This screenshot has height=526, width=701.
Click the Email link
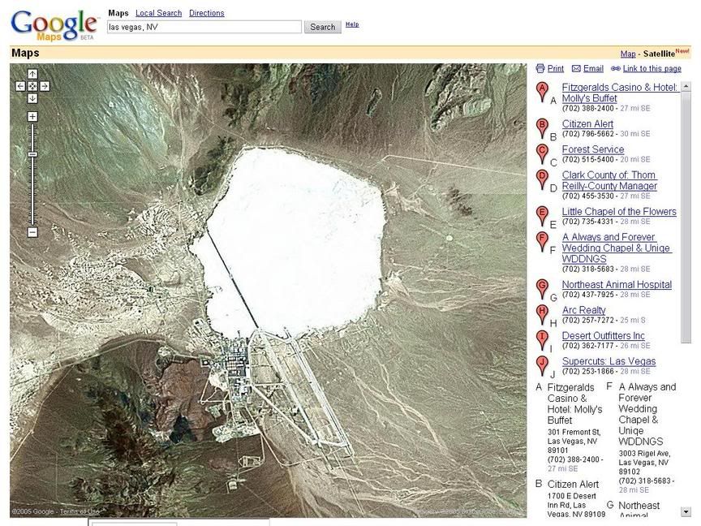[593, 68]
